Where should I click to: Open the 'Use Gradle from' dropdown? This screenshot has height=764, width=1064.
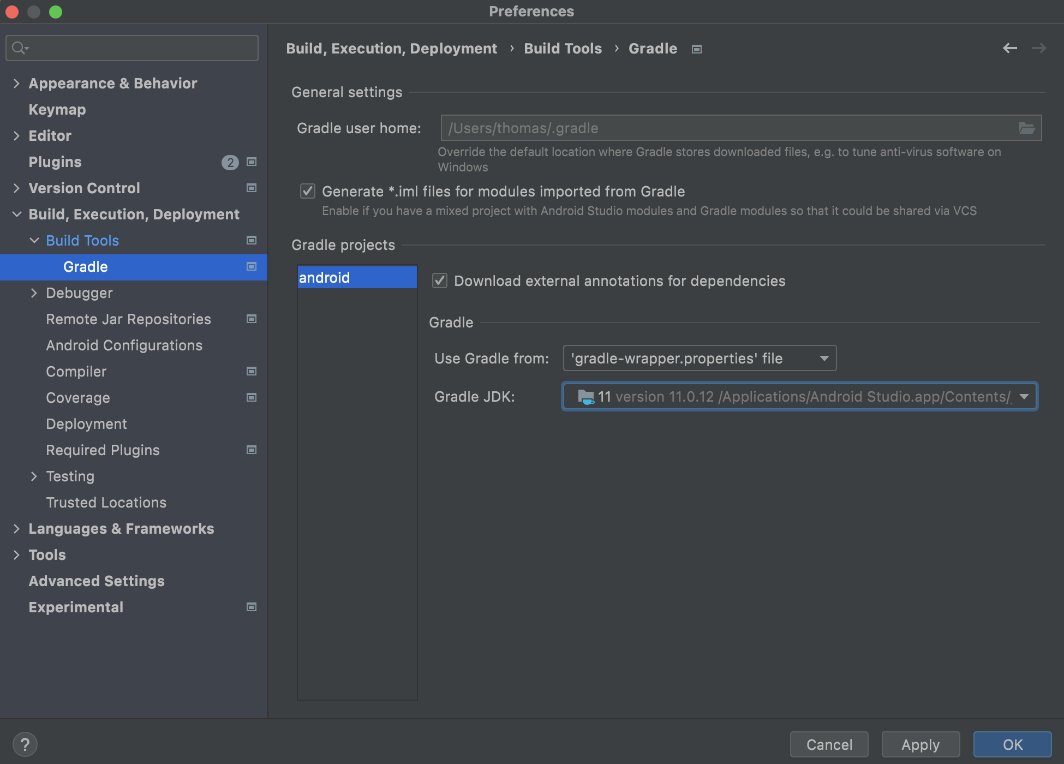[824, 358]
